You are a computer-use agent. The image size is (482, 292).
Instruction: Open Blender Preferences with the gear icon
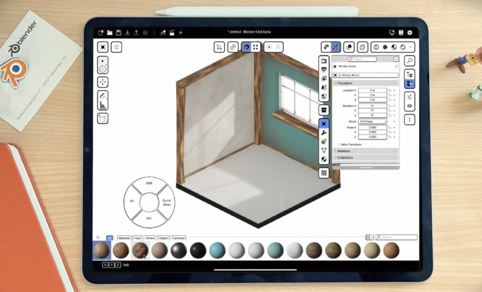tap(409, 32)
